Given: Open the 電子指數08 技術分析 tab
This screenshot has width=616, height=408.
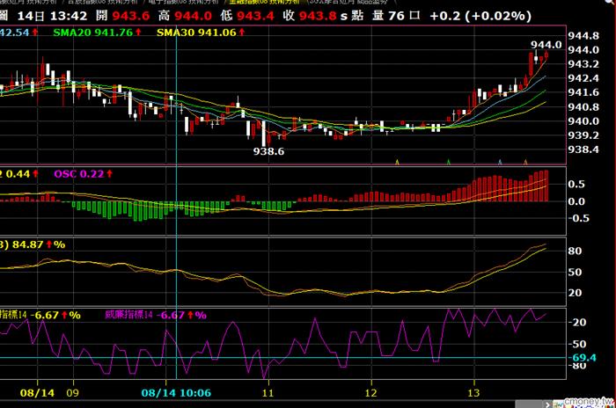Looking at the screenshot, I should point(183,2).
